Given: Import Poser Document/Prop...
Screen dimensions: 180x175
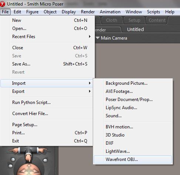Looking at the screenshot, I should tap(133, 100).
